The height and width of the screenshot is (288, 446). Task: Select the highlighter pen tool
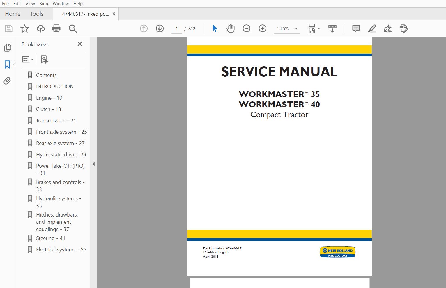372,28
